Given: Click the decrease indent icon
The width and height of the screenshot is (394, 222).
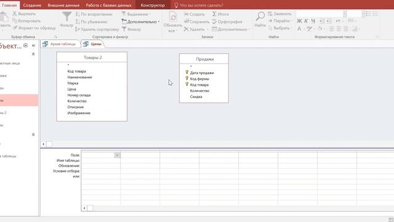Looking at the screenshot, I should (x=322, y=21).
